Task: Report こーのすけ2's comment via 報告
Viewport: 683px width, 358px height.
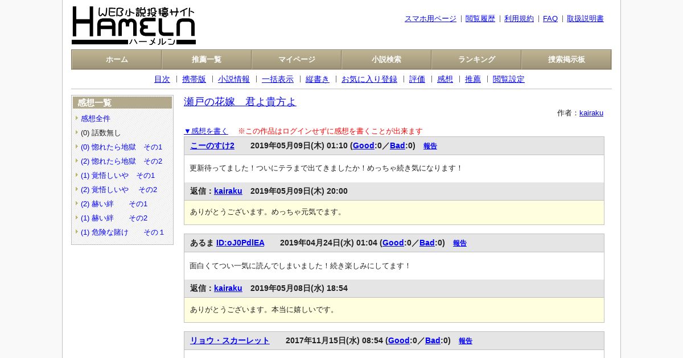Action: pyautogui.click(x=430, y=146)
